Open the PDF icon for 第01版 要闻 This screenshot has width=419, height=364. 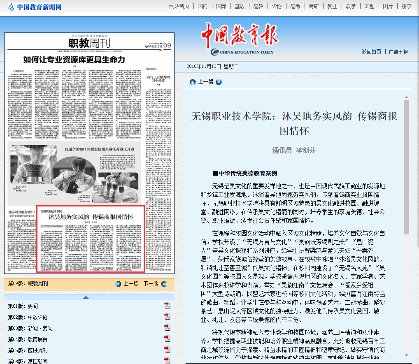(167, 306)
